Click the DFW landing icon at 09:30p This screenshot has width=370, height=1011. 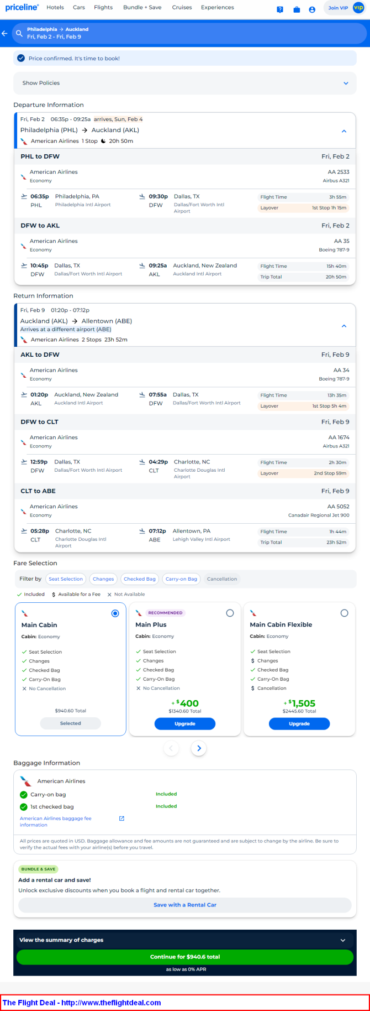coord(142,196)
